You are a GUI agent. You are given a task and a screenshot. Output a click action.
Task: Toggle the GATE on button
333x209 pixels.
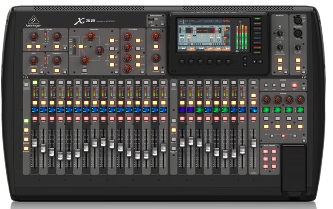coord(33,70)
